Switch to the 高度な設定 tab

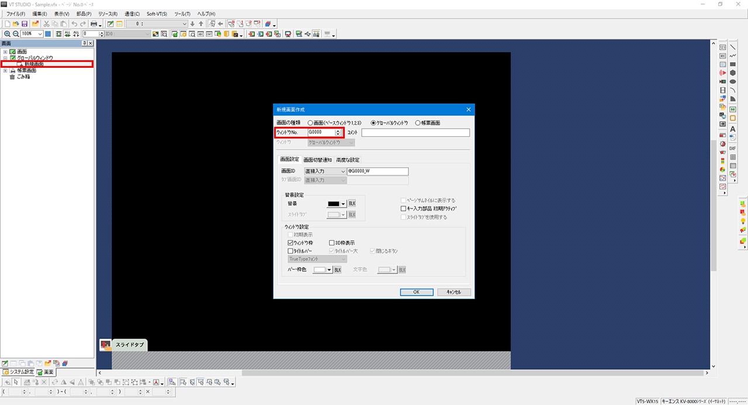click(348, 160)
